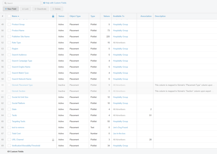This screenshot has width=217, height=154.
Task: Click the 69 Custom Fields footer text
Action: click(15, 151)
